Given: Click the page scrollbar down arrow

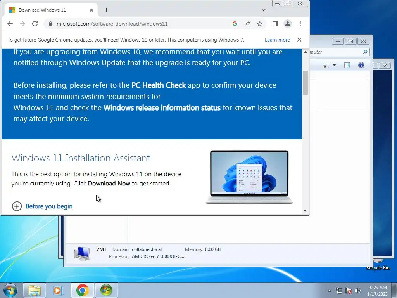Looking at the screenshot, I should pos(306,211).
